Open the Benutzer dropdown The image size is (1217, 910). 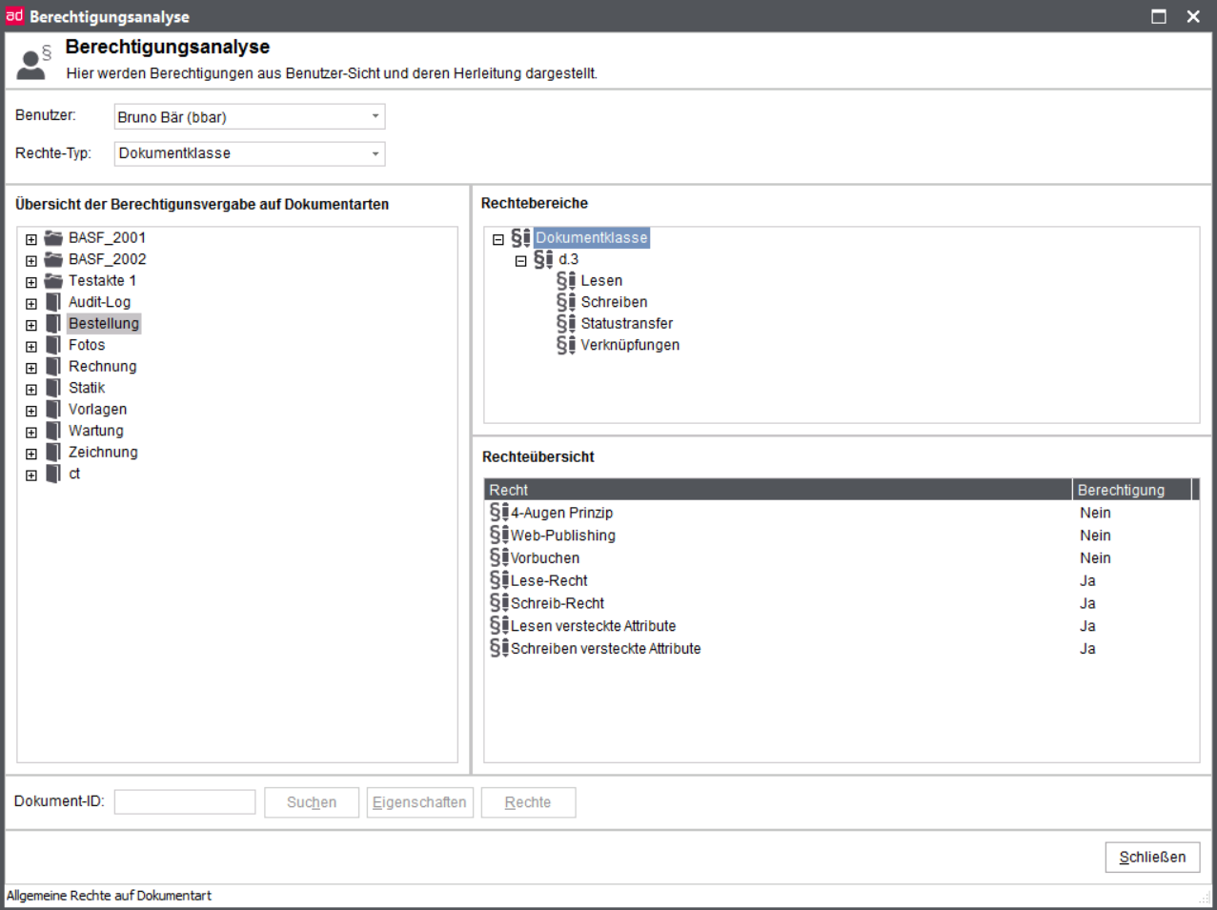pyautogui.click(x=375, y=117)
